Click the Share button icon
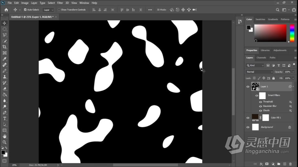298x167 pixels. 294,10
